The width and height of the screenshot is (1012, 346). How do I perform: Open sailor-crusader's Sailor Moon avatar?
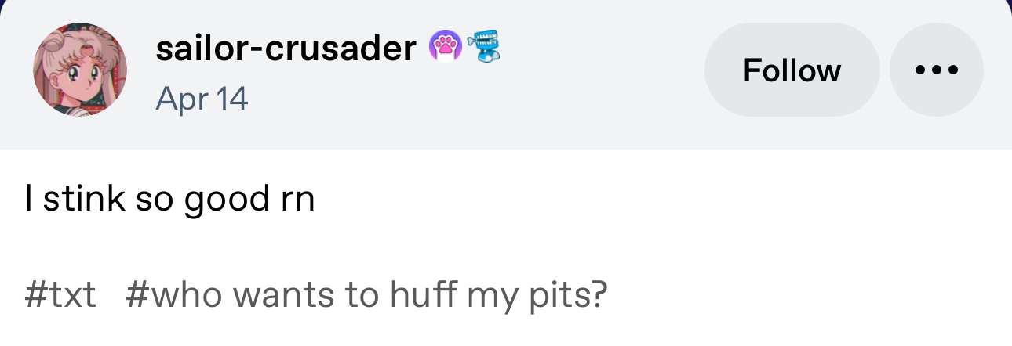click(80, 70)
